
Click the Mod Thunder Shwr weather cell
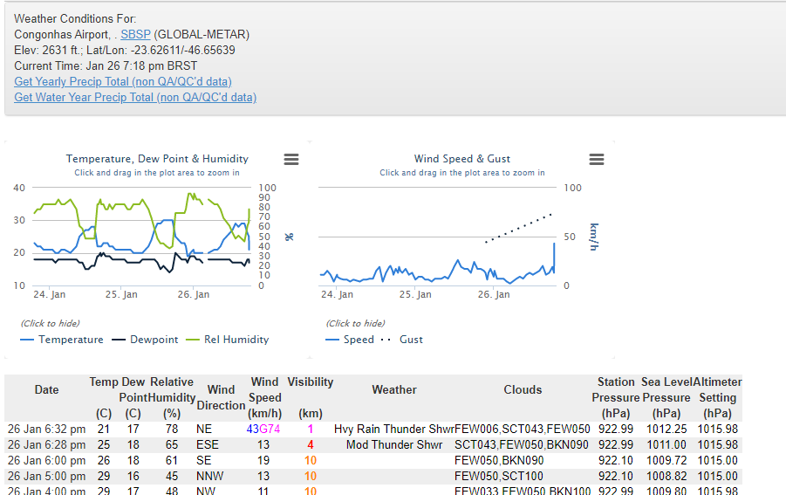point(394,445)
